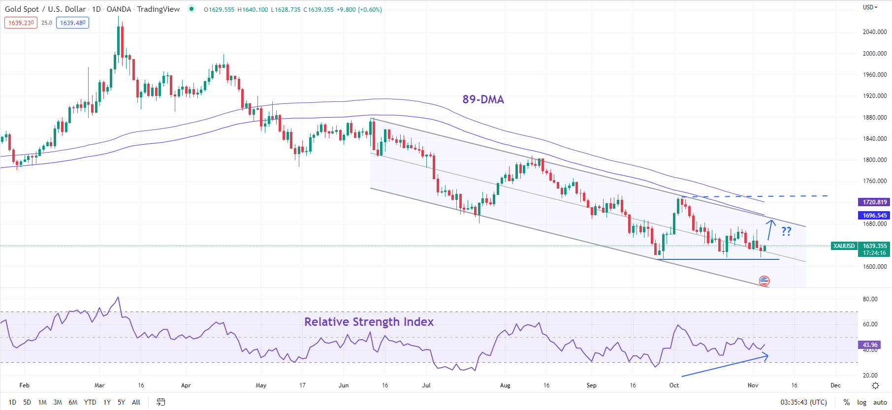Click the 1720.819 moving average price label

tap(875, 202)
